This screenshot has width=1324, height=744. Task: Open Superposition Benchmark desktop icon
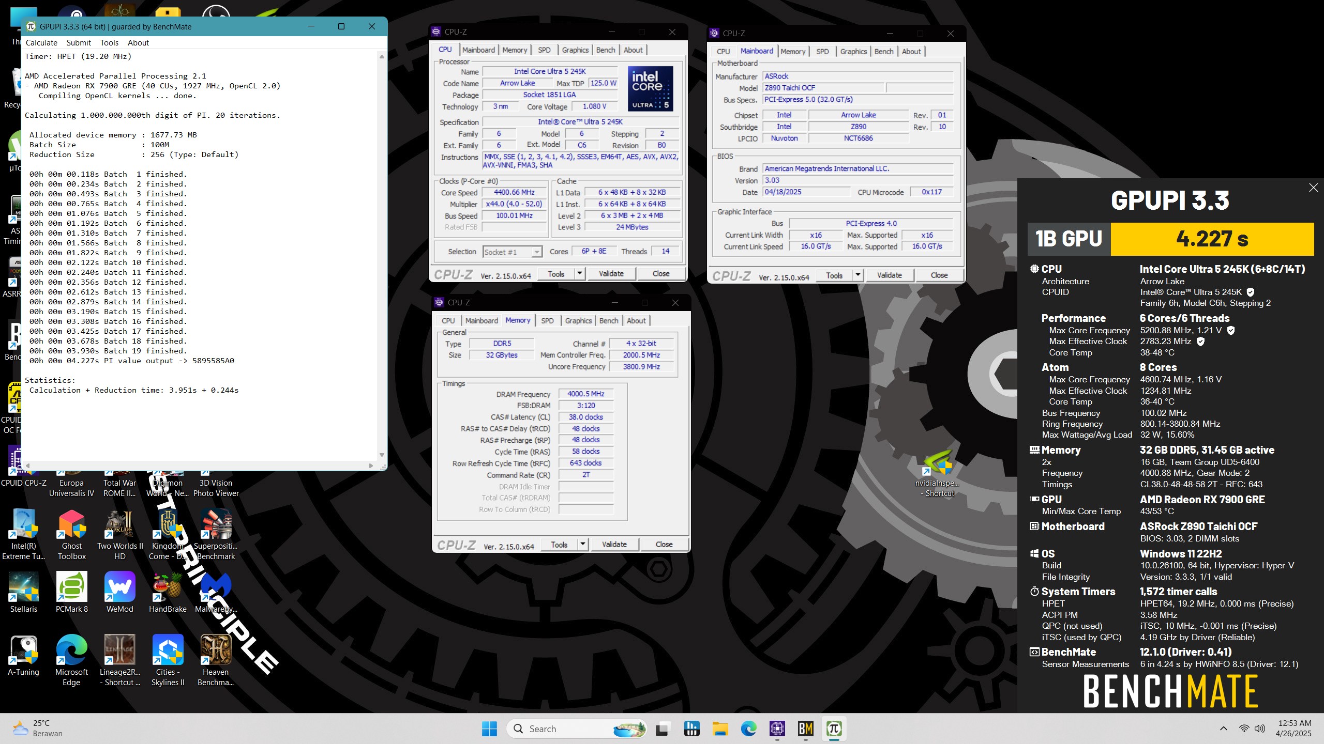(x=216, y=534)
